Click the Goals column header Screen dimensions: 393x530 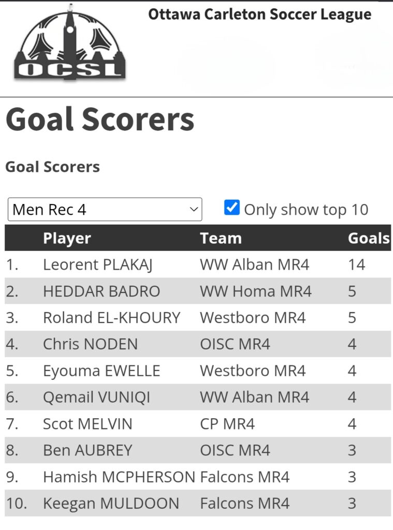pos(369,238)
